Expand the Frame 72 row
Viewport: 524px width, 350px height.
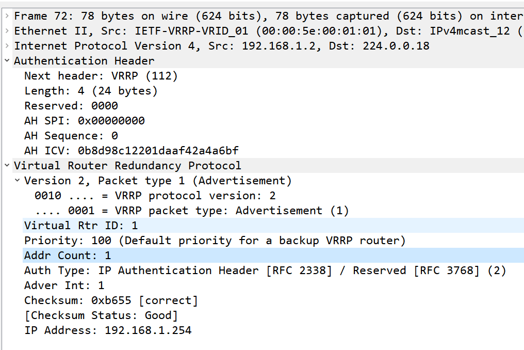7,16
